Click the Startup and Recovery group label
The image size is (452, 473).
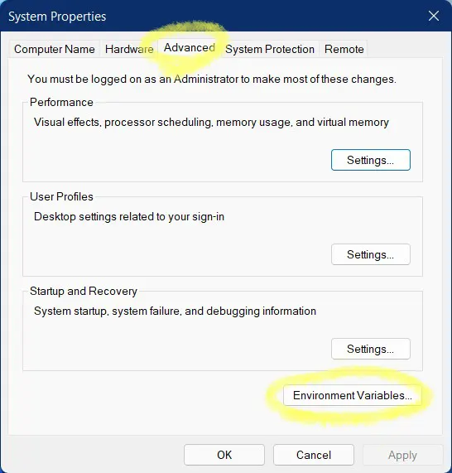point(84,292)
